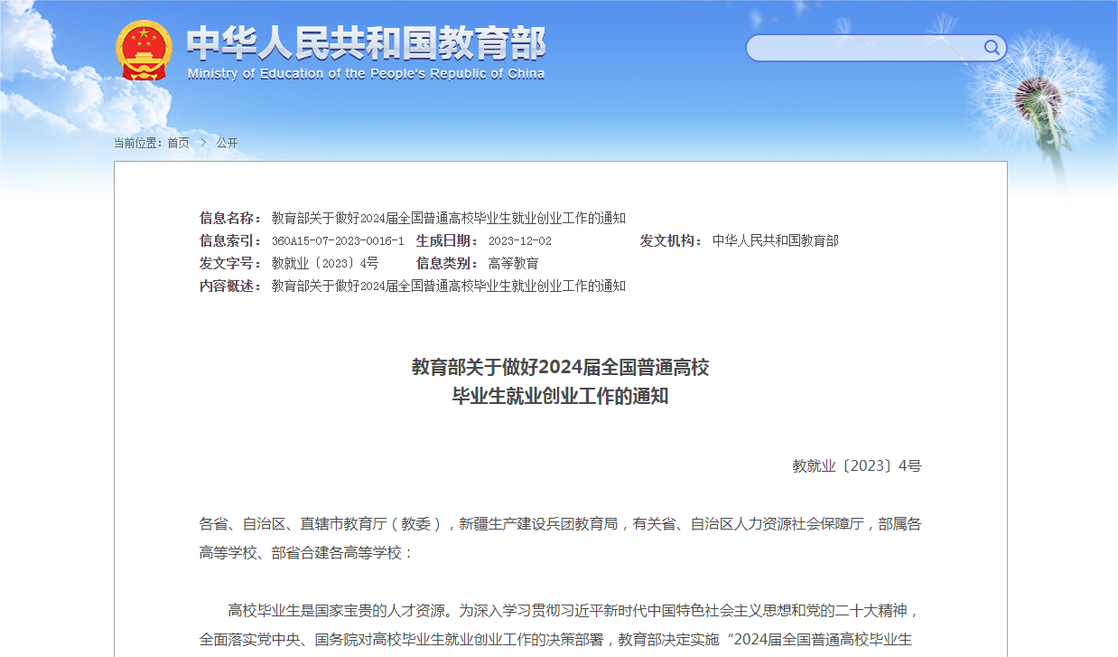The image size is (1118, 657).
Task: Click the 信息名称 value text
Action: [449, 218]
